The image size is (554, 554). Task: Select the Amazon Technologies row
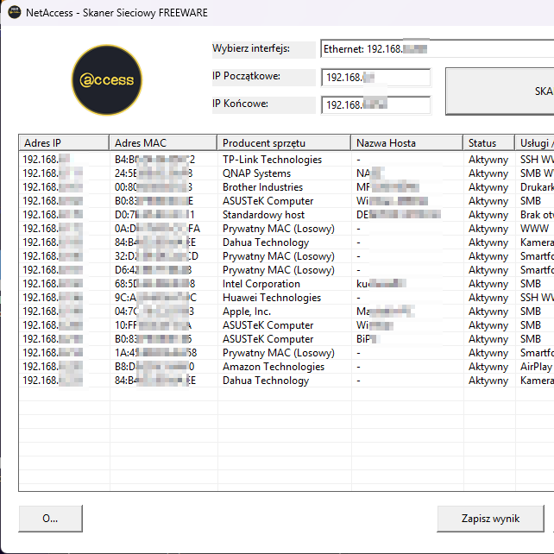point(286,366)
